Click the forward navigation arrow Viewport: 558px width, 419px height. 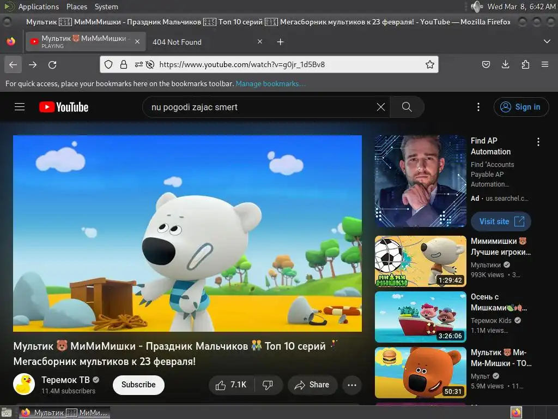click(x=33, y=64)
